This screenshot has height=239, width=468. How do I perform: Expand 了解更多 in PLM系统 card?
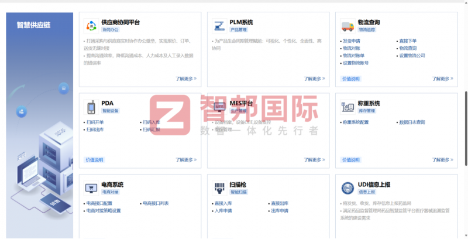(x=314, y=78)
